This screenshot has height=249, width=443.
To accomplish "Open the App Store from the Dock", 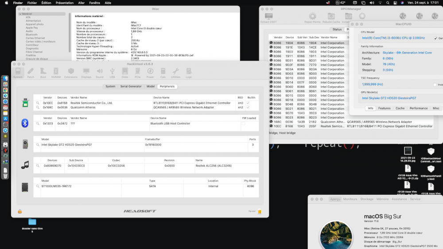I will pyautogui.click(x=5, y=119).
